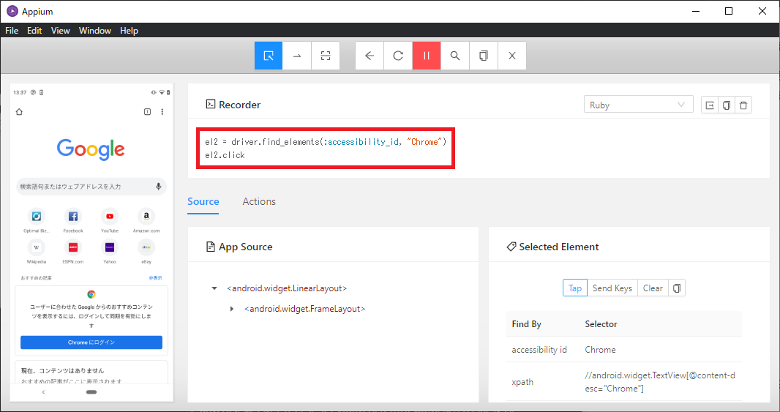Switch to the Source tab
Image resolution: width=780 pixels, height=412 pixels.
point(203,201)
